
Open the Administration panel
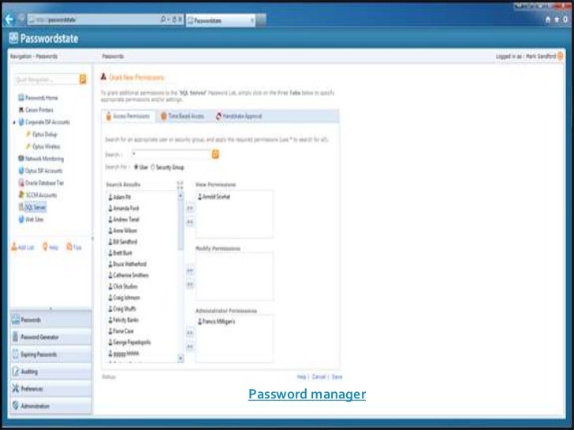[x=51, y=406]
